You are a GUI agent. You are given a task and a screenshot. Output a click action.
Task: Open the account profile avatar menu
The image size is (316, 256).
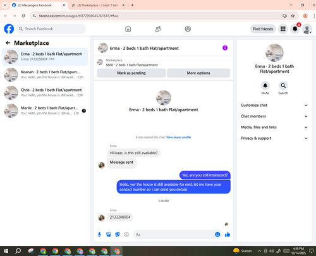307,29
